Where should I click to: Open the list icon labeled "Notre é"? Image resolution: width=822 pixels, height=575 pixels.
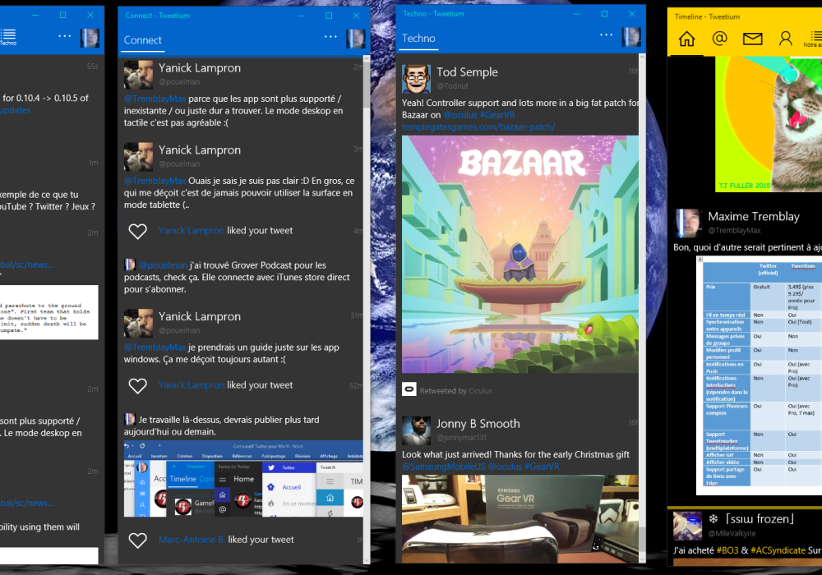tap(814, 38)
